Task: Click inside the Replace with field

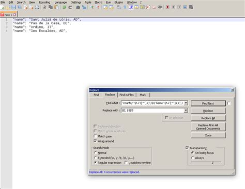Action: [152, 111]
